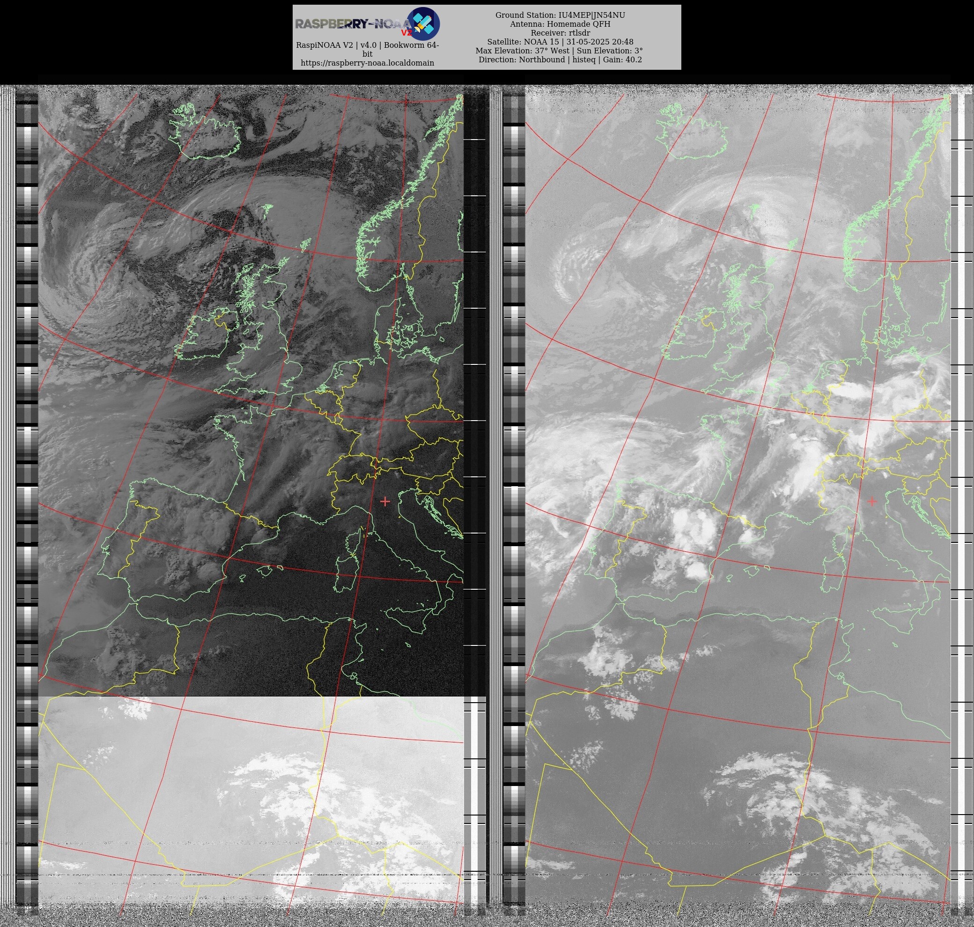The height and width of the screenshot is (927, 974).
Task: Select the 'Ground Station: IU4MEP|JN54NU' line
Action: point(560,15)
